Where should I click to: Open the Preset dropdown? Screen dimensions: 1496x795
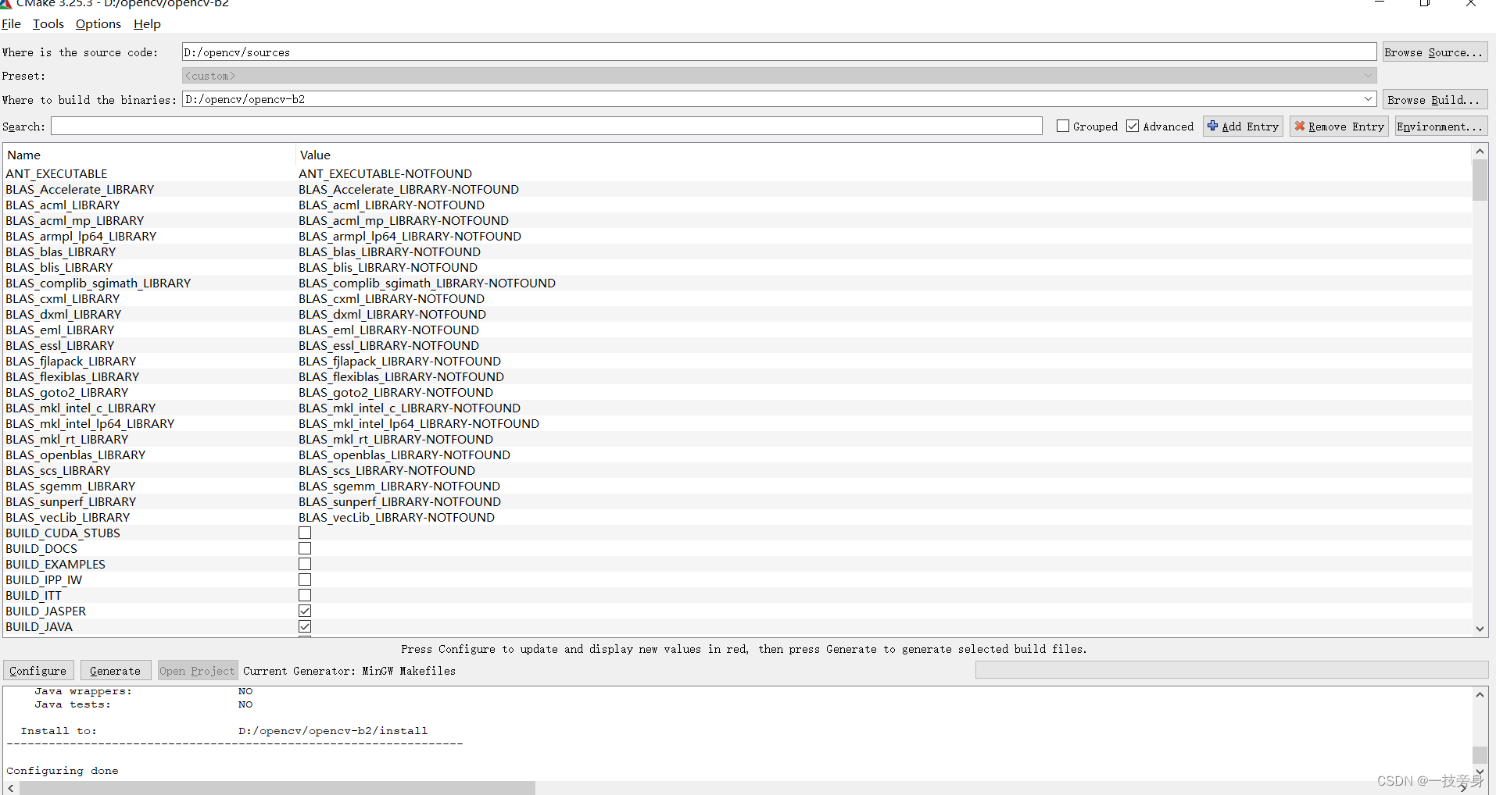[x=1369, y=75]
